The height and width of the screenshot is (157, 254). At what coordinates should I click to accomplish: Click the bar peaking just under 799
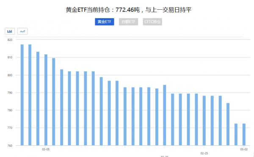101,111
